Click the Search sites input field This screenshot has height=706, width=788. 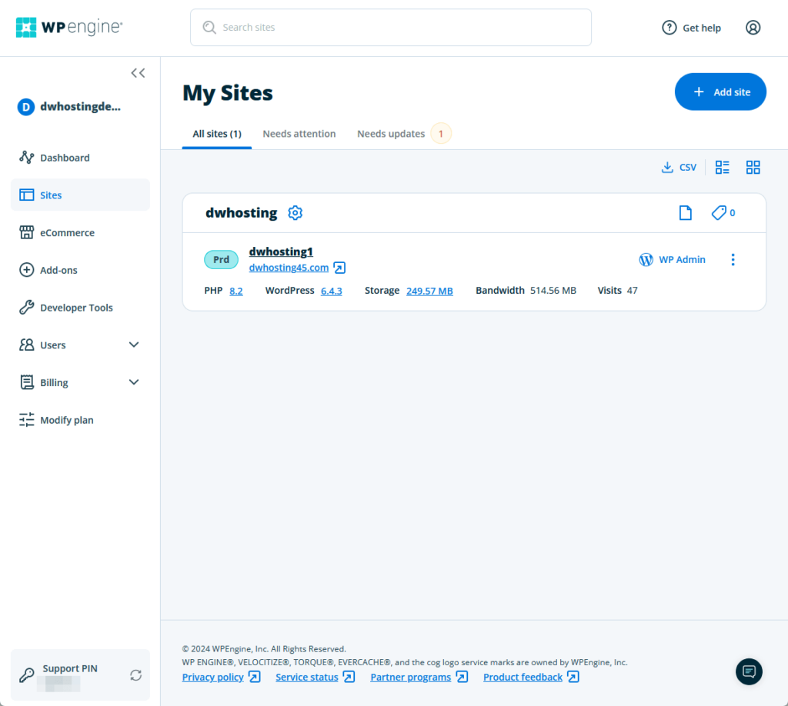[390, 27]
